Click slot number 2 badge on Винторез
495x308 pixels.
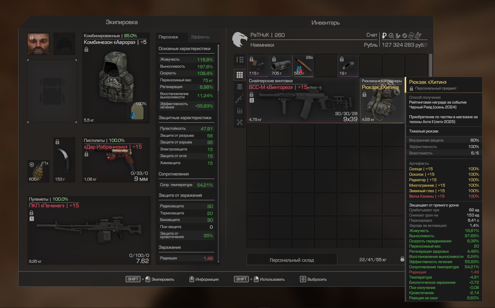coord(252,100)
